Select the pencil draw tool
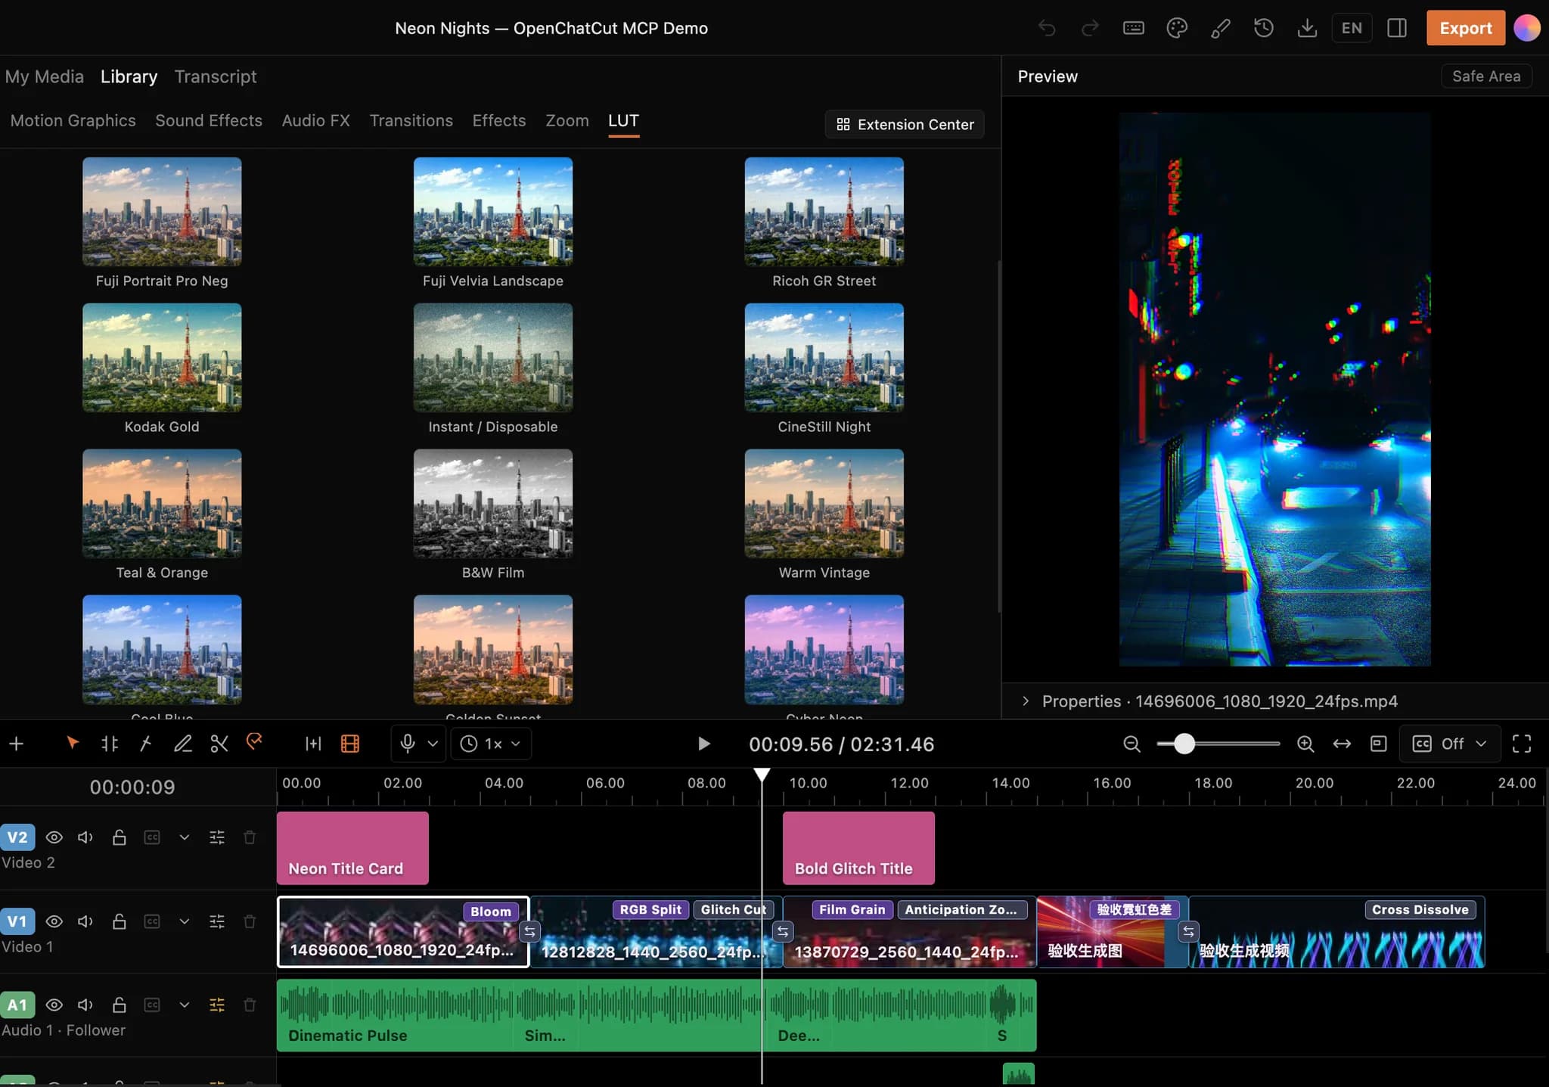Image resolution: width=1549 pixels, height=1087 pixels. coord(182,744)
